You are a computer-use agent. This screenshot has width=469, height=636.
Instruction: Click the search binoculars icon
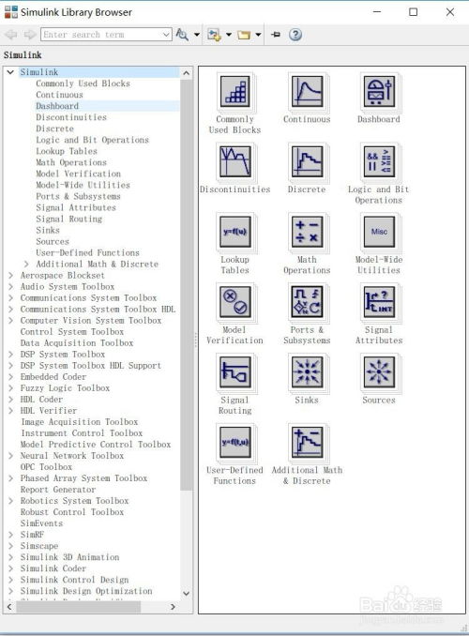(x=182, y=35)
